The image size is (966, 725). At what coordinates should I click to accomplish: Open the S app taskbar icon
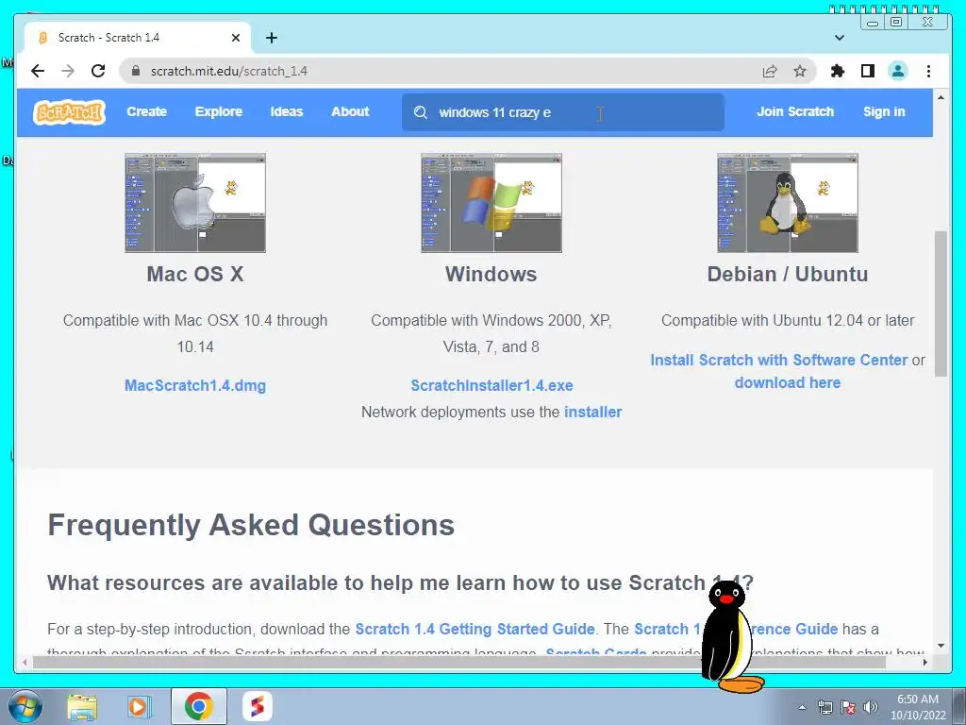tap(257, 706)
